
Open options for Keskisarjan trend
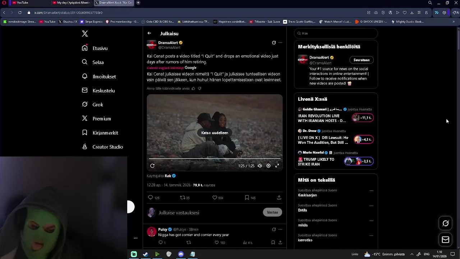point(372,191)
